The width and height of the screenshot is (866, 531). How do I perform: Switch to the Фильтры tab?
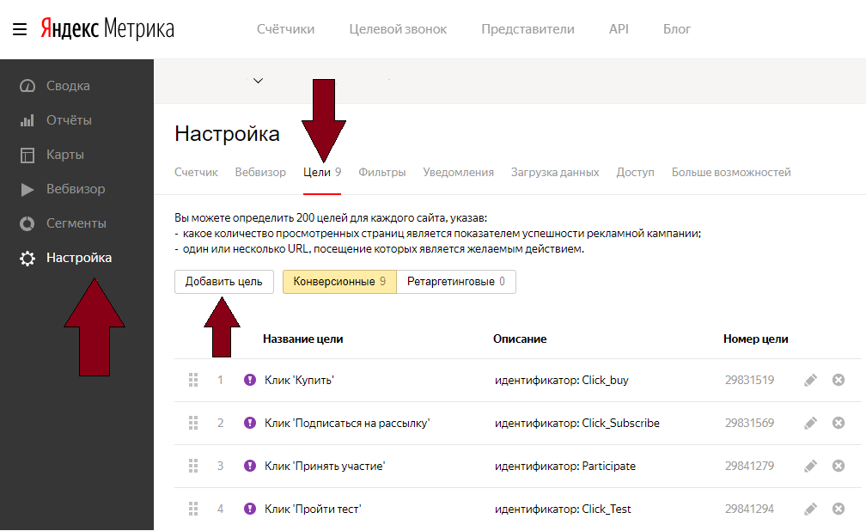point(382,173)
